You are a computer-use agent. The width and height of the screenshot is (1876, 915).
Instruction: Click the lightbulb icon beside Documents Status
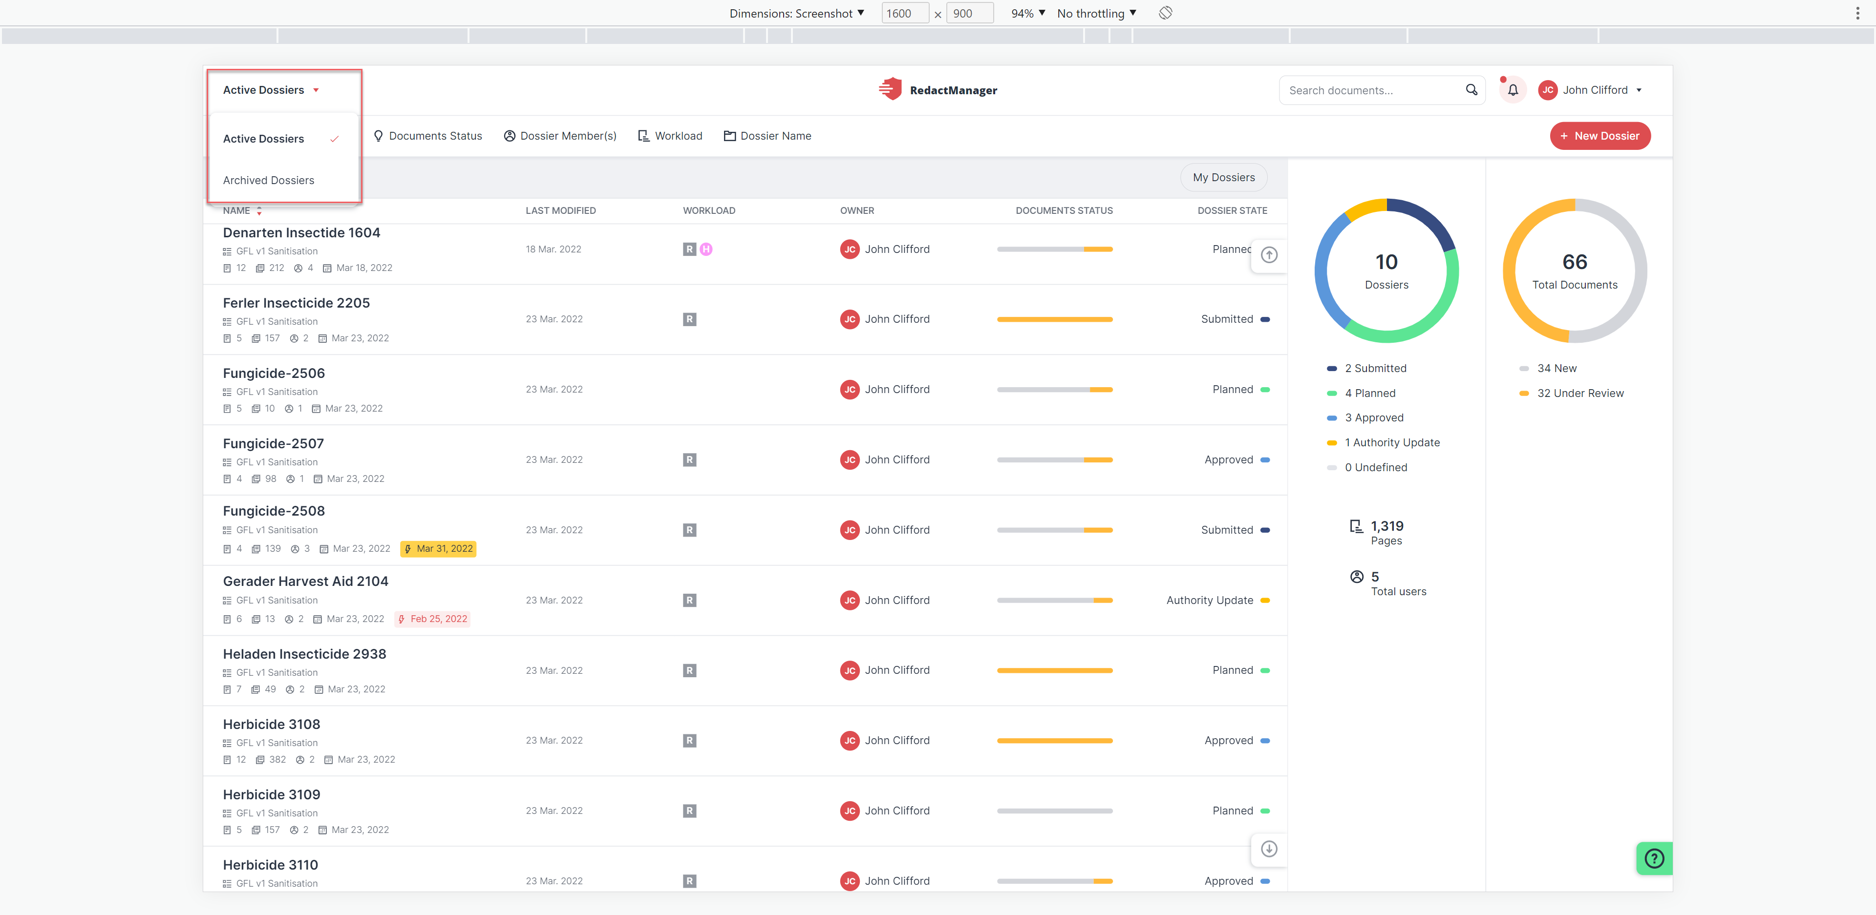378,136
